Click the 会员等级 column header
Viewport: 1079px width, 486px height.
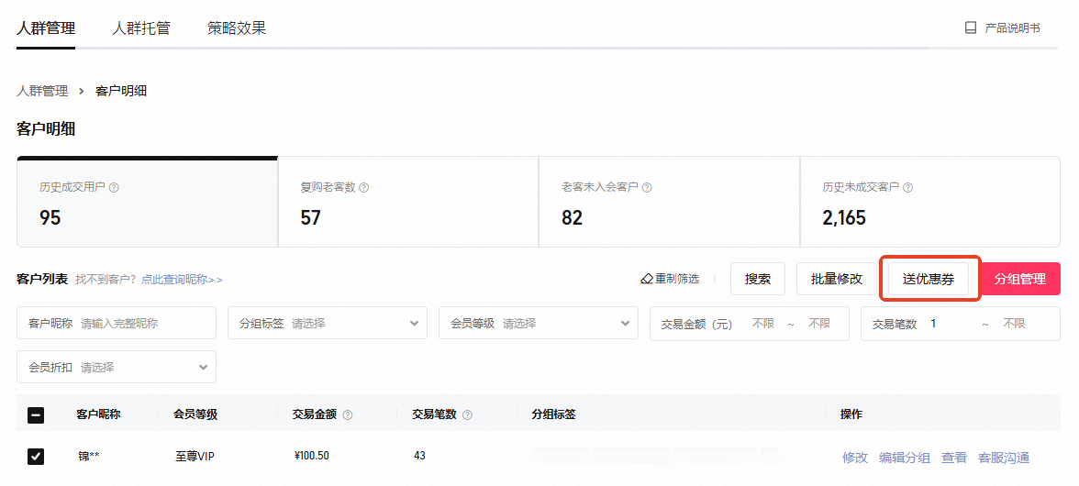196,414
